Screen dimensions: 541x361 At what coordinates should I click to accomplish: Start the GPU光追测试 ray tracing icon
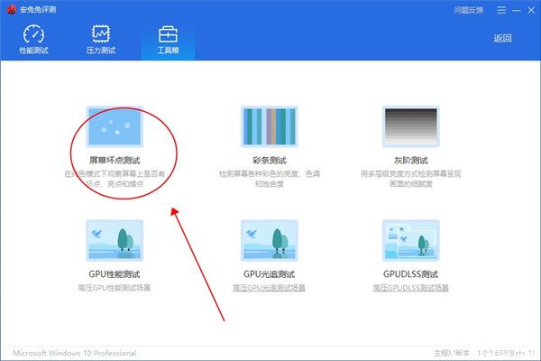tap(269, 240)
